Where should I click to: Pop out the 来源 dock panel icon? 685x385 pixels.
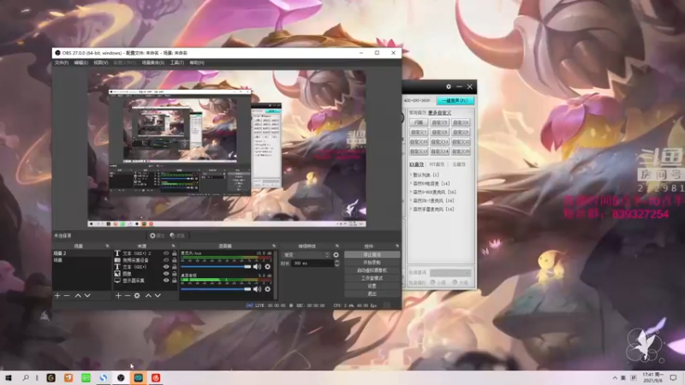[174, 246]
